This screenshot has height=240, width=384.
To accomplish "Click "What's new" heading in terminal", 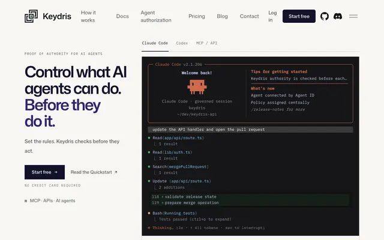I will [x=263, y=88].
